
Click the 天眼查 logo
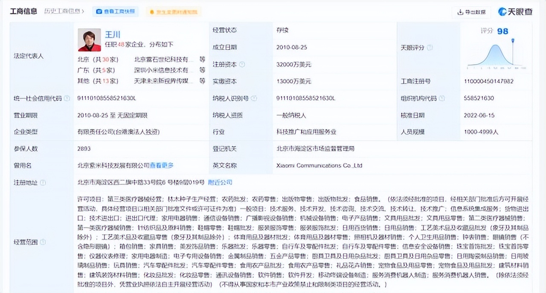coord(516,12)
